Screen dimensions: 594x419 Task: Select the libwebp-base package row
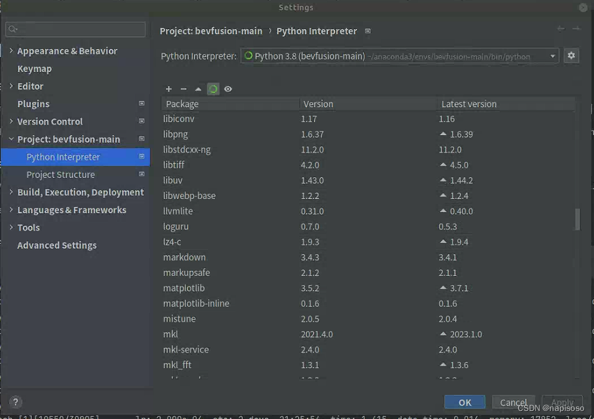click(368, 196)
